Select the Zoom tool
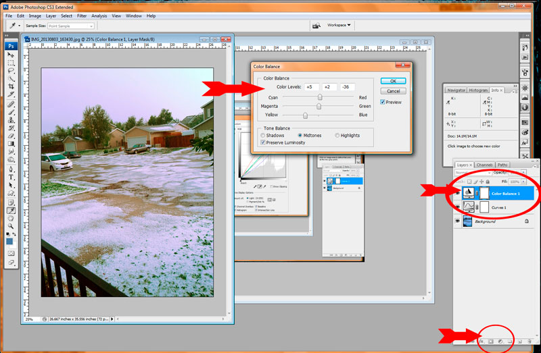Image resolution: width=541 pixels, height=353 pixels. 11,226
